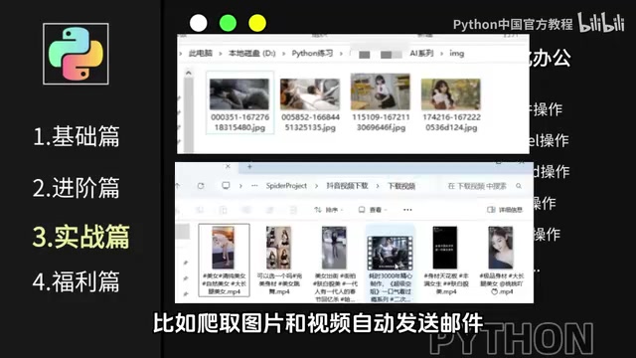Select the 4.福利篇 chapter

tap(77, 281)
